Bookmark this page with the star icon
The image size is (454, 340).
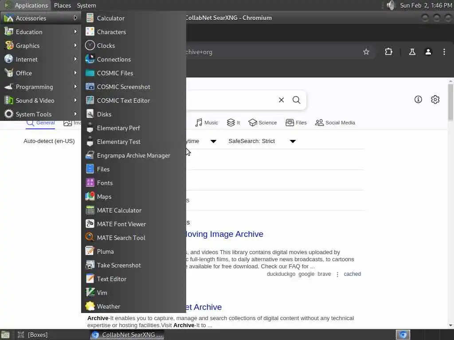point(366,52)
